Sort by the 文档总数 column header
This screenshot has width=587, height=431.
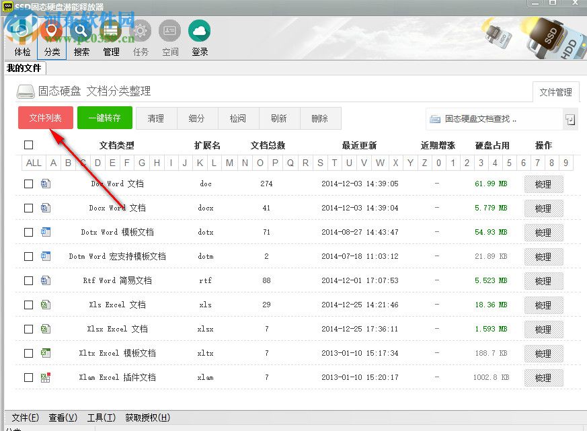268,145
